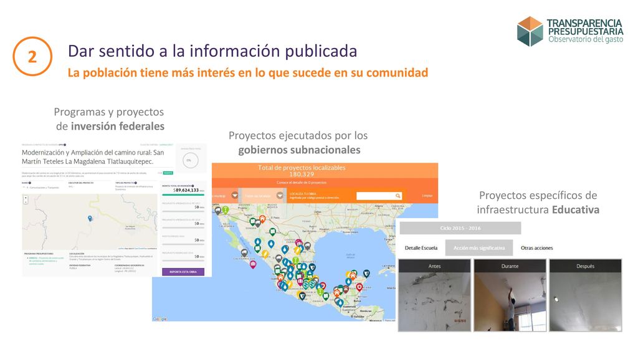Open the Durante photo thumbnail
This screenshot has height=359, width=638.
tap(510, 295)
